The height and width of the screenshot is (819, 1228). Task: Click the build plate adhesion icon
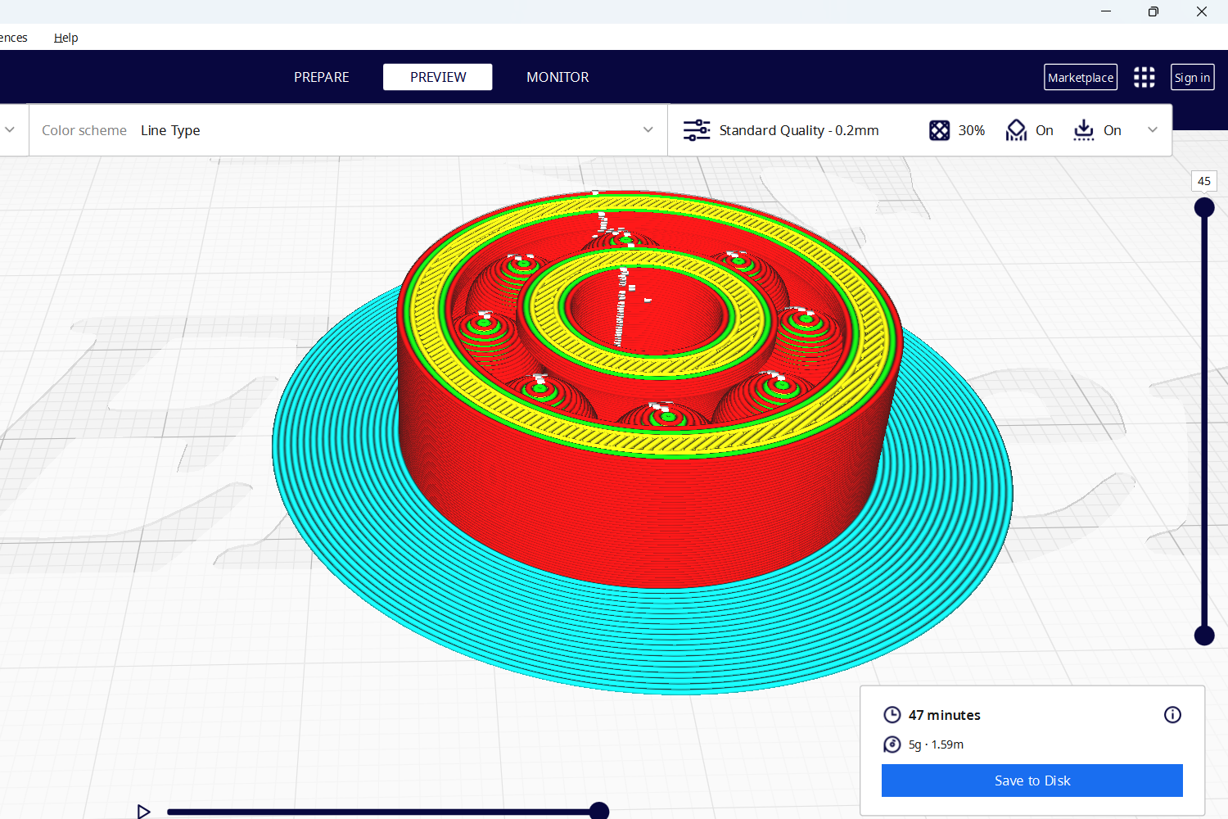[1084, 129]
